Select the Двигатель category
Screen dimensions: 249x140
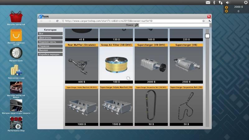50,38
